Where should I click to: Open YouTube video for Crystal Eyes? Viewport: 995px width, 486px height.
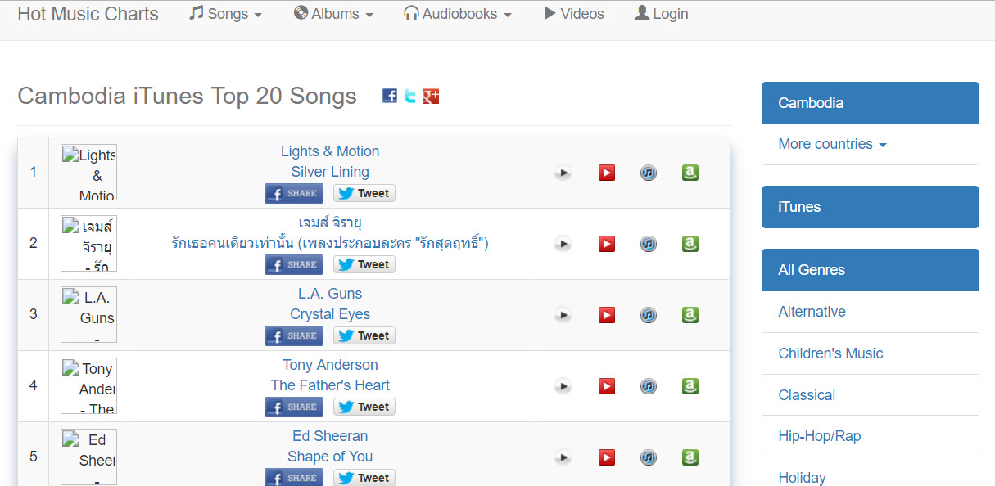pos(607,315)
